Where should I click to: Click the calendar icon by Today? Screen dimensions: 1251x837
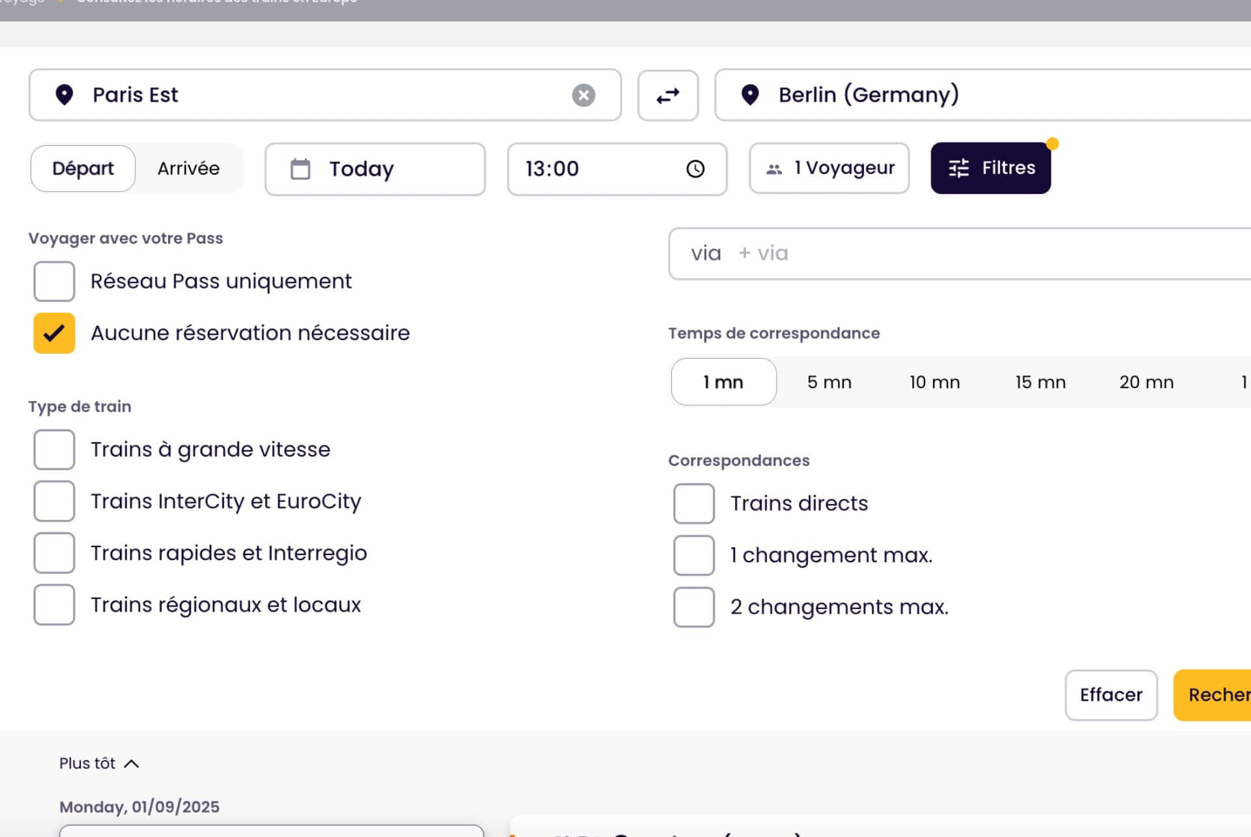click(x=300, y=169)
